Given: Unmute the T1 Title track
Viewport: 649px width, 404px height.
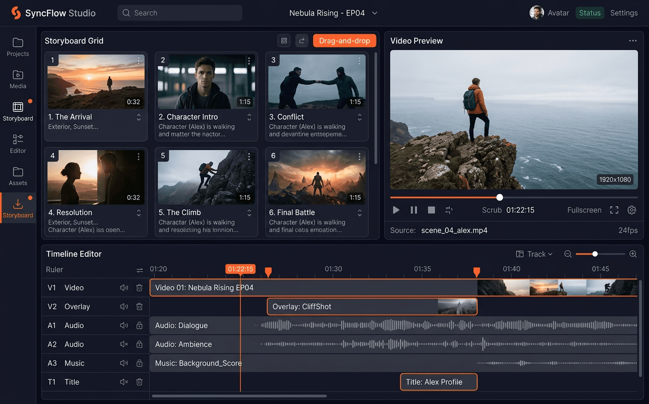Looking at the screenshot, I should coord(124,382).
